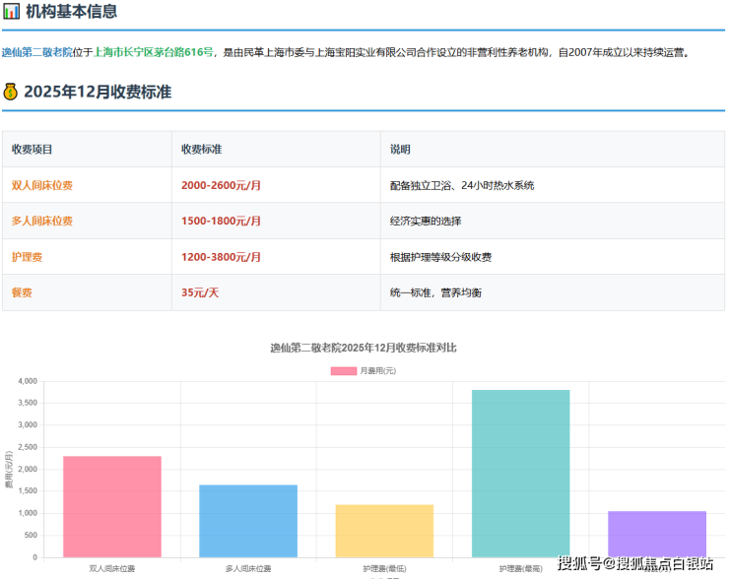Click the 收费标准 table column header
Viewport: 729px width, 579px height.
point(201,149)
